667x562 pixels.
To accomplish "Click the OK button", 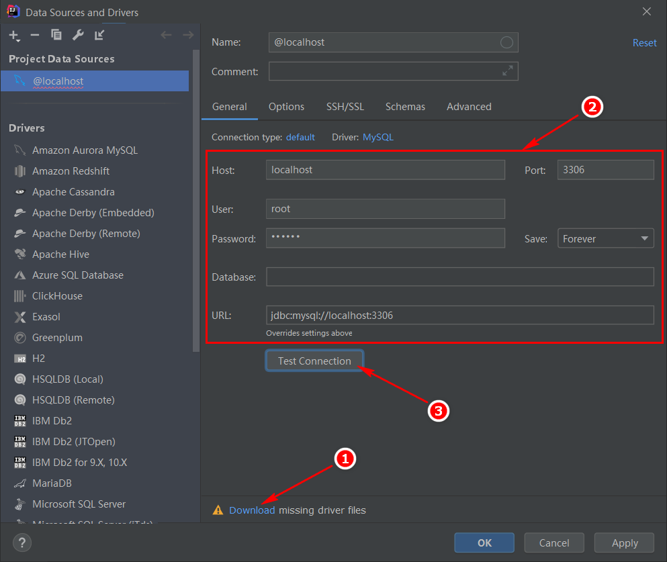I will 484,543.
